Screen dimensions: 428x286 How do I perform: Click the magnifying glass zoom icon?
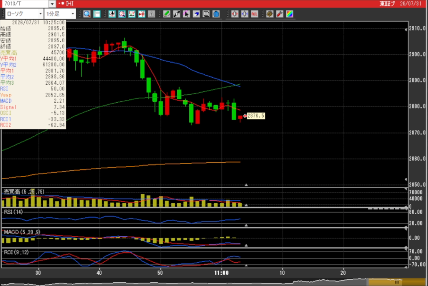(x=87, y=14)
